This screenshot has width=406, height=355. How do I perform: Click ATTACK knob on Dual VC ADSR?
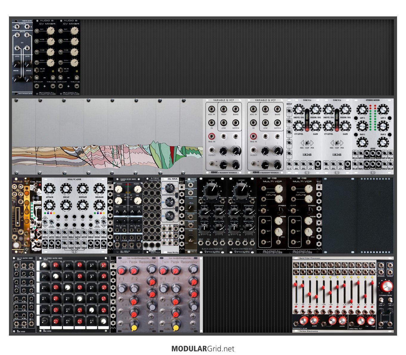[49, 189]
